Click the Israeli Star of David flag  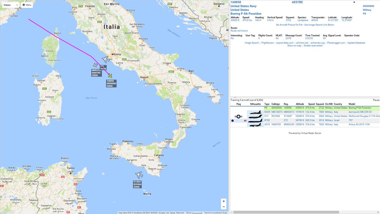pyautogui.click(x=233, y=120)
